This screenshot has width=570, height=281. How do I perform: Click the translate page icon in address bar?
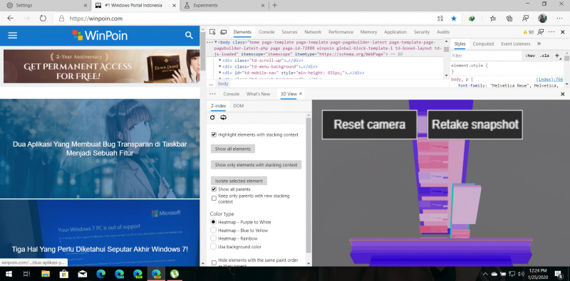(x=440, y=18)
